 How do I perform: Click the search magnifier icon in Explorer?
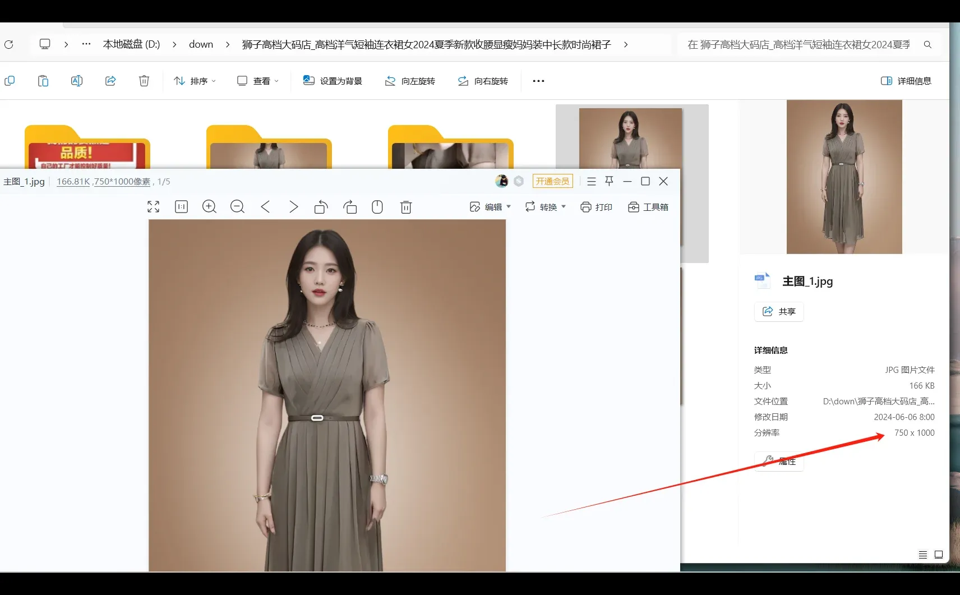(x=927, y=44)
